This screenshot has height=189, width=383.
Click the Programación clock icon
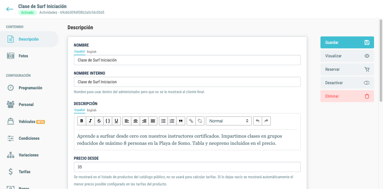(10, 88)
